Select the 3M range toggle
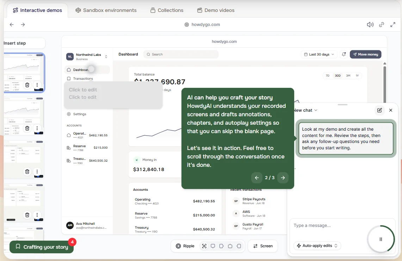 pyautogui.click(x=348, y=76)
